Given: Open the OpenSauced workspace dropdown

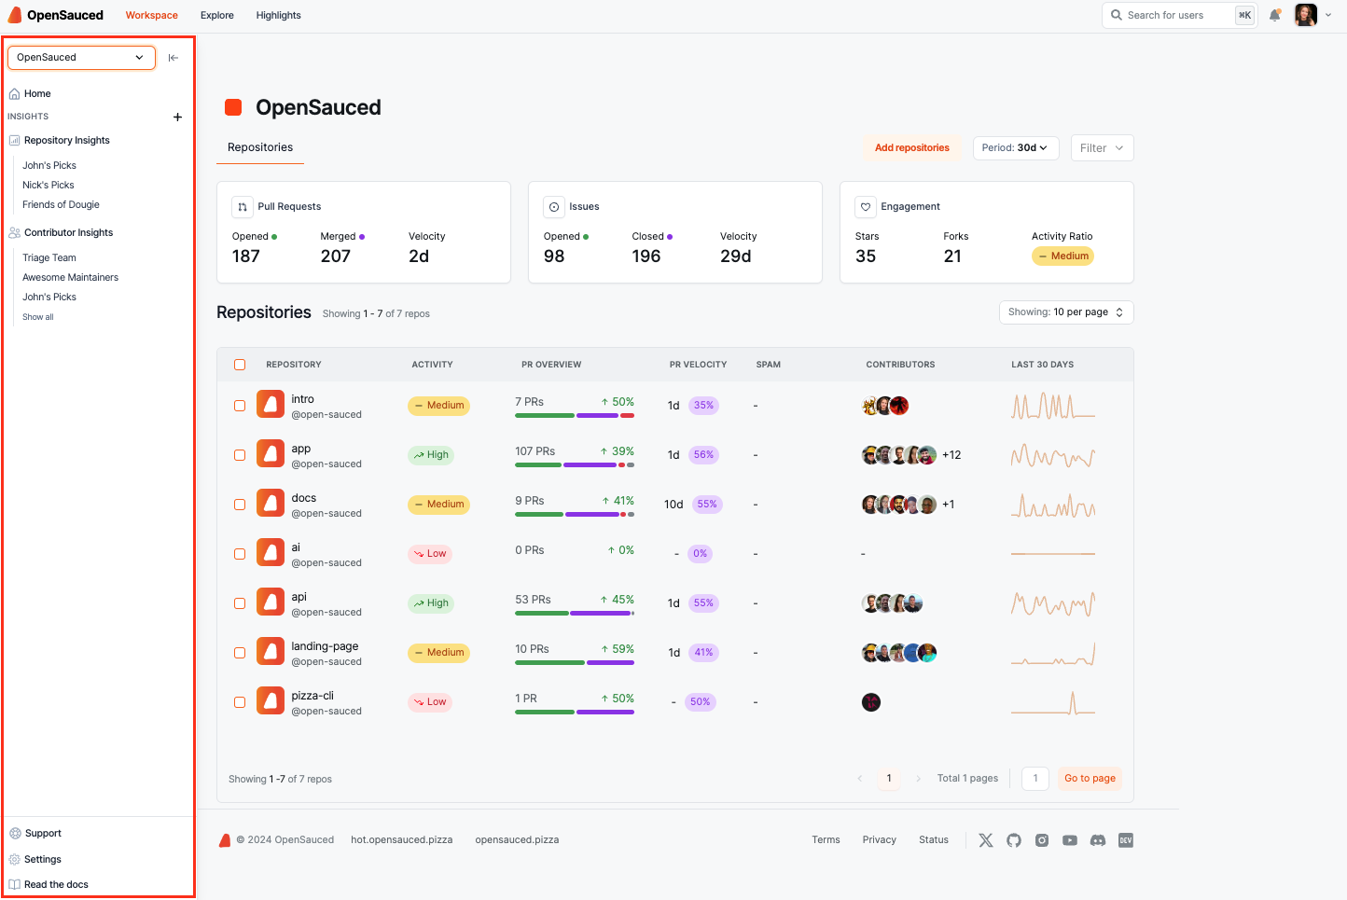Looking at the screenshot, I should tap(81, 58).
